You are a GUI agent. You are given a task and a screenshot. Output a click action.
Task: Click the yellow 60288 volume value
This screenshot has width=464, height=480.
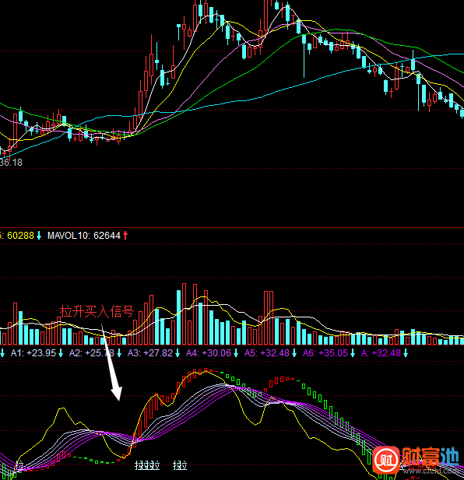point(20,236)
